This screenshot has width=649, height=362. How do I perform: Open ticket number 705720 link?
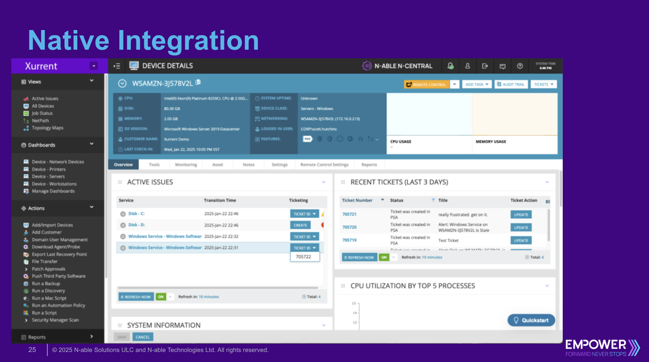click(x=349, y=227)
